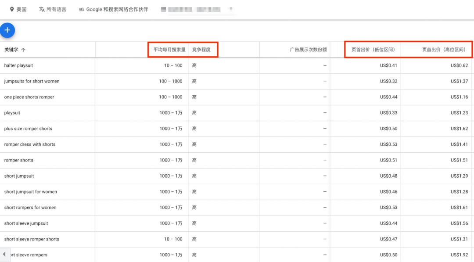This screenshot has height=262, width=474.
Task: Click the 广告展示次数份额 column header
Action: (x=309, y=50)
